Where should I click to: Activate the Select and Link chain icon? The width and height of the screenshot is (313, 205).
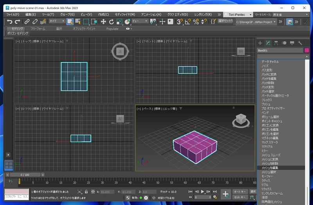[x=27, y=22]
